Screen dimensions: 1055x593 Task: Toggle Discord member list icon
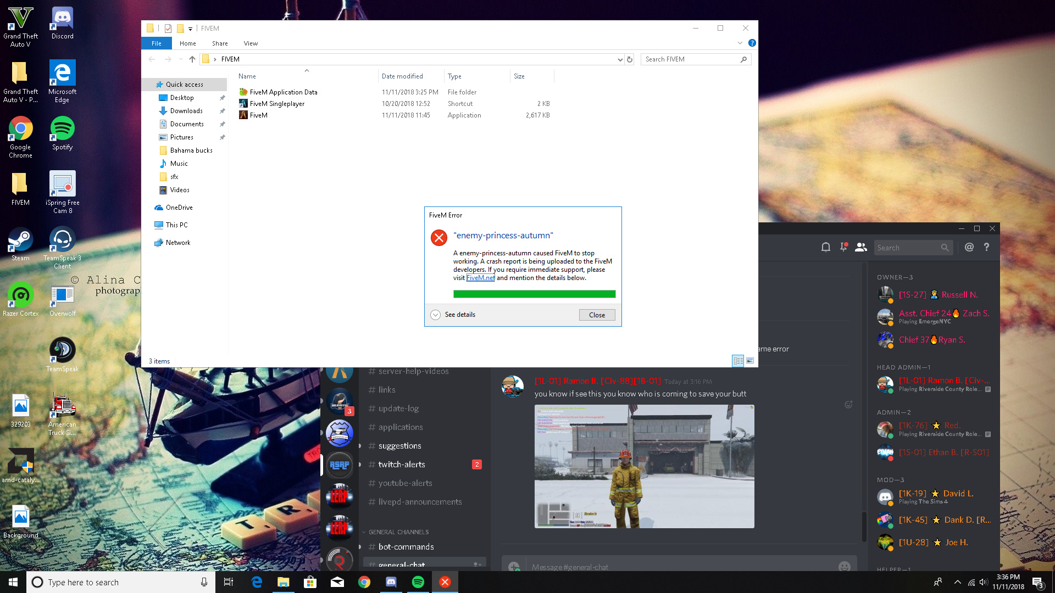(x=861, y=248)
